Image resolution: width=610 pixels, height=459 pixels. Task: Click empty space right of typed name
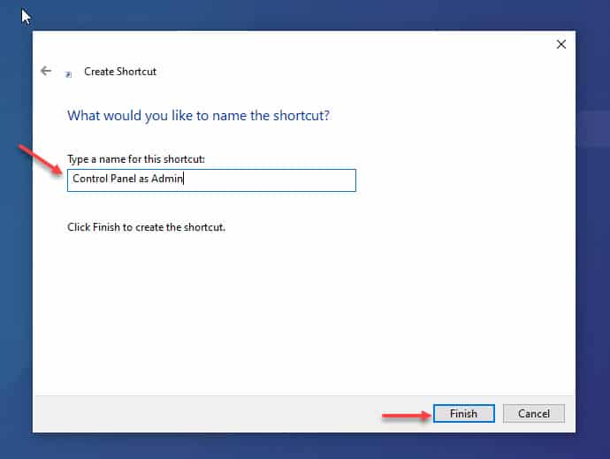point(269,180)
